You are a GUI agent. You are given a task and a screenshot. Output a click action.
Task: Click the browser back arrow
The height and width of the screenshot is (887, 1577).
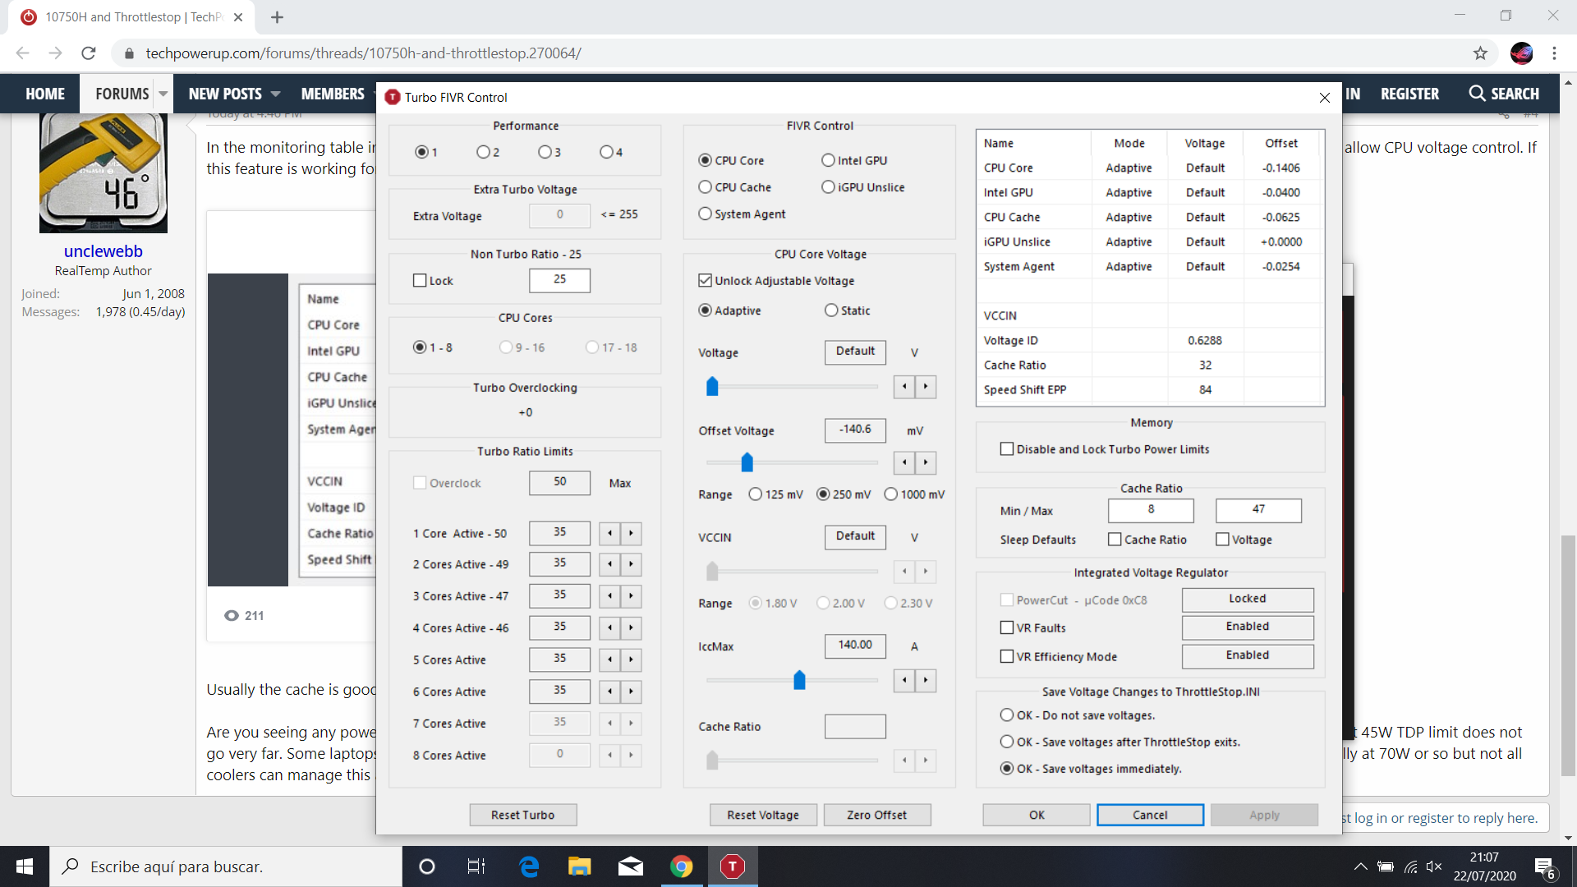tap(23, 53)
